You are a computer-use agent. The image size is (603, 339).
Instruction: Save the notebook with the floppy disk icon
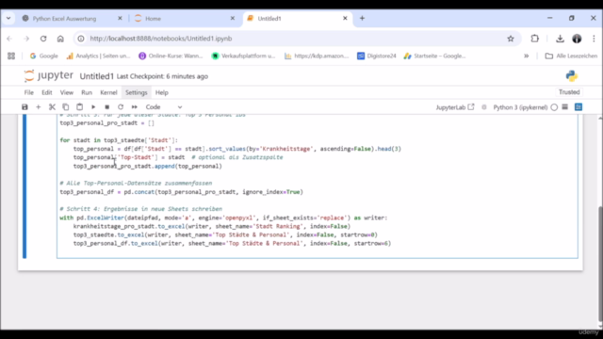tap(24, 107)
